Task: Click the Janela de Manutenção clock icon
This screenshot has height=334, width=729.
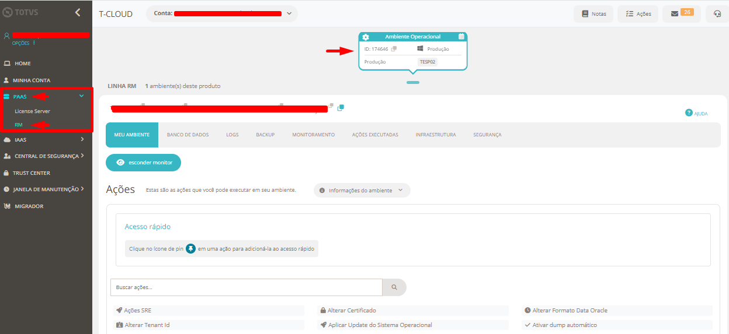Action: click(x=6, y=189)
